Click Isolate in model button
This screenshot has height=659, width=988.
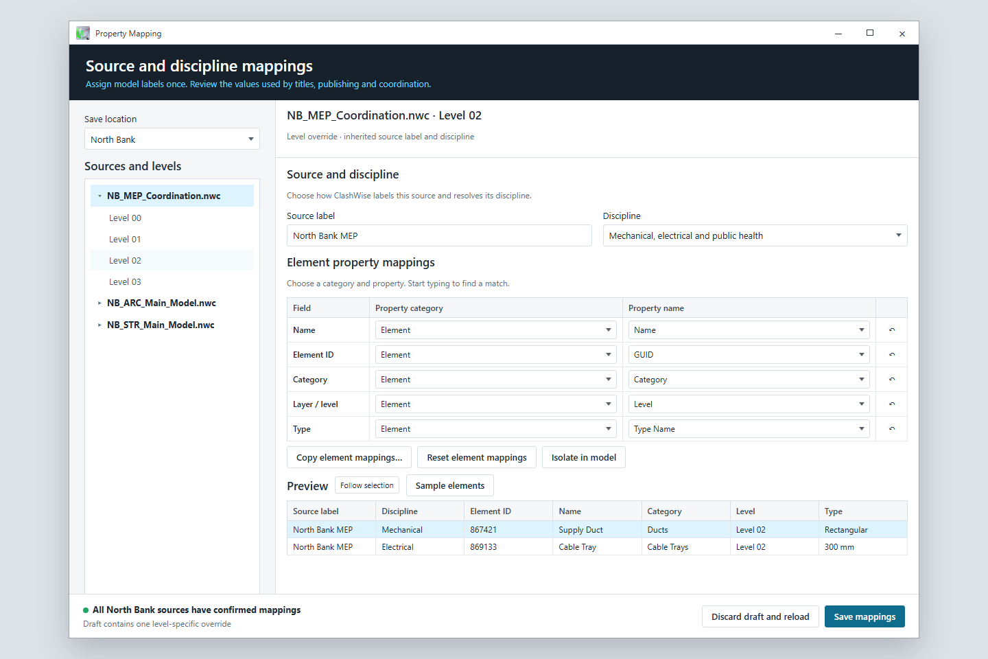click(x=584, y=457)
